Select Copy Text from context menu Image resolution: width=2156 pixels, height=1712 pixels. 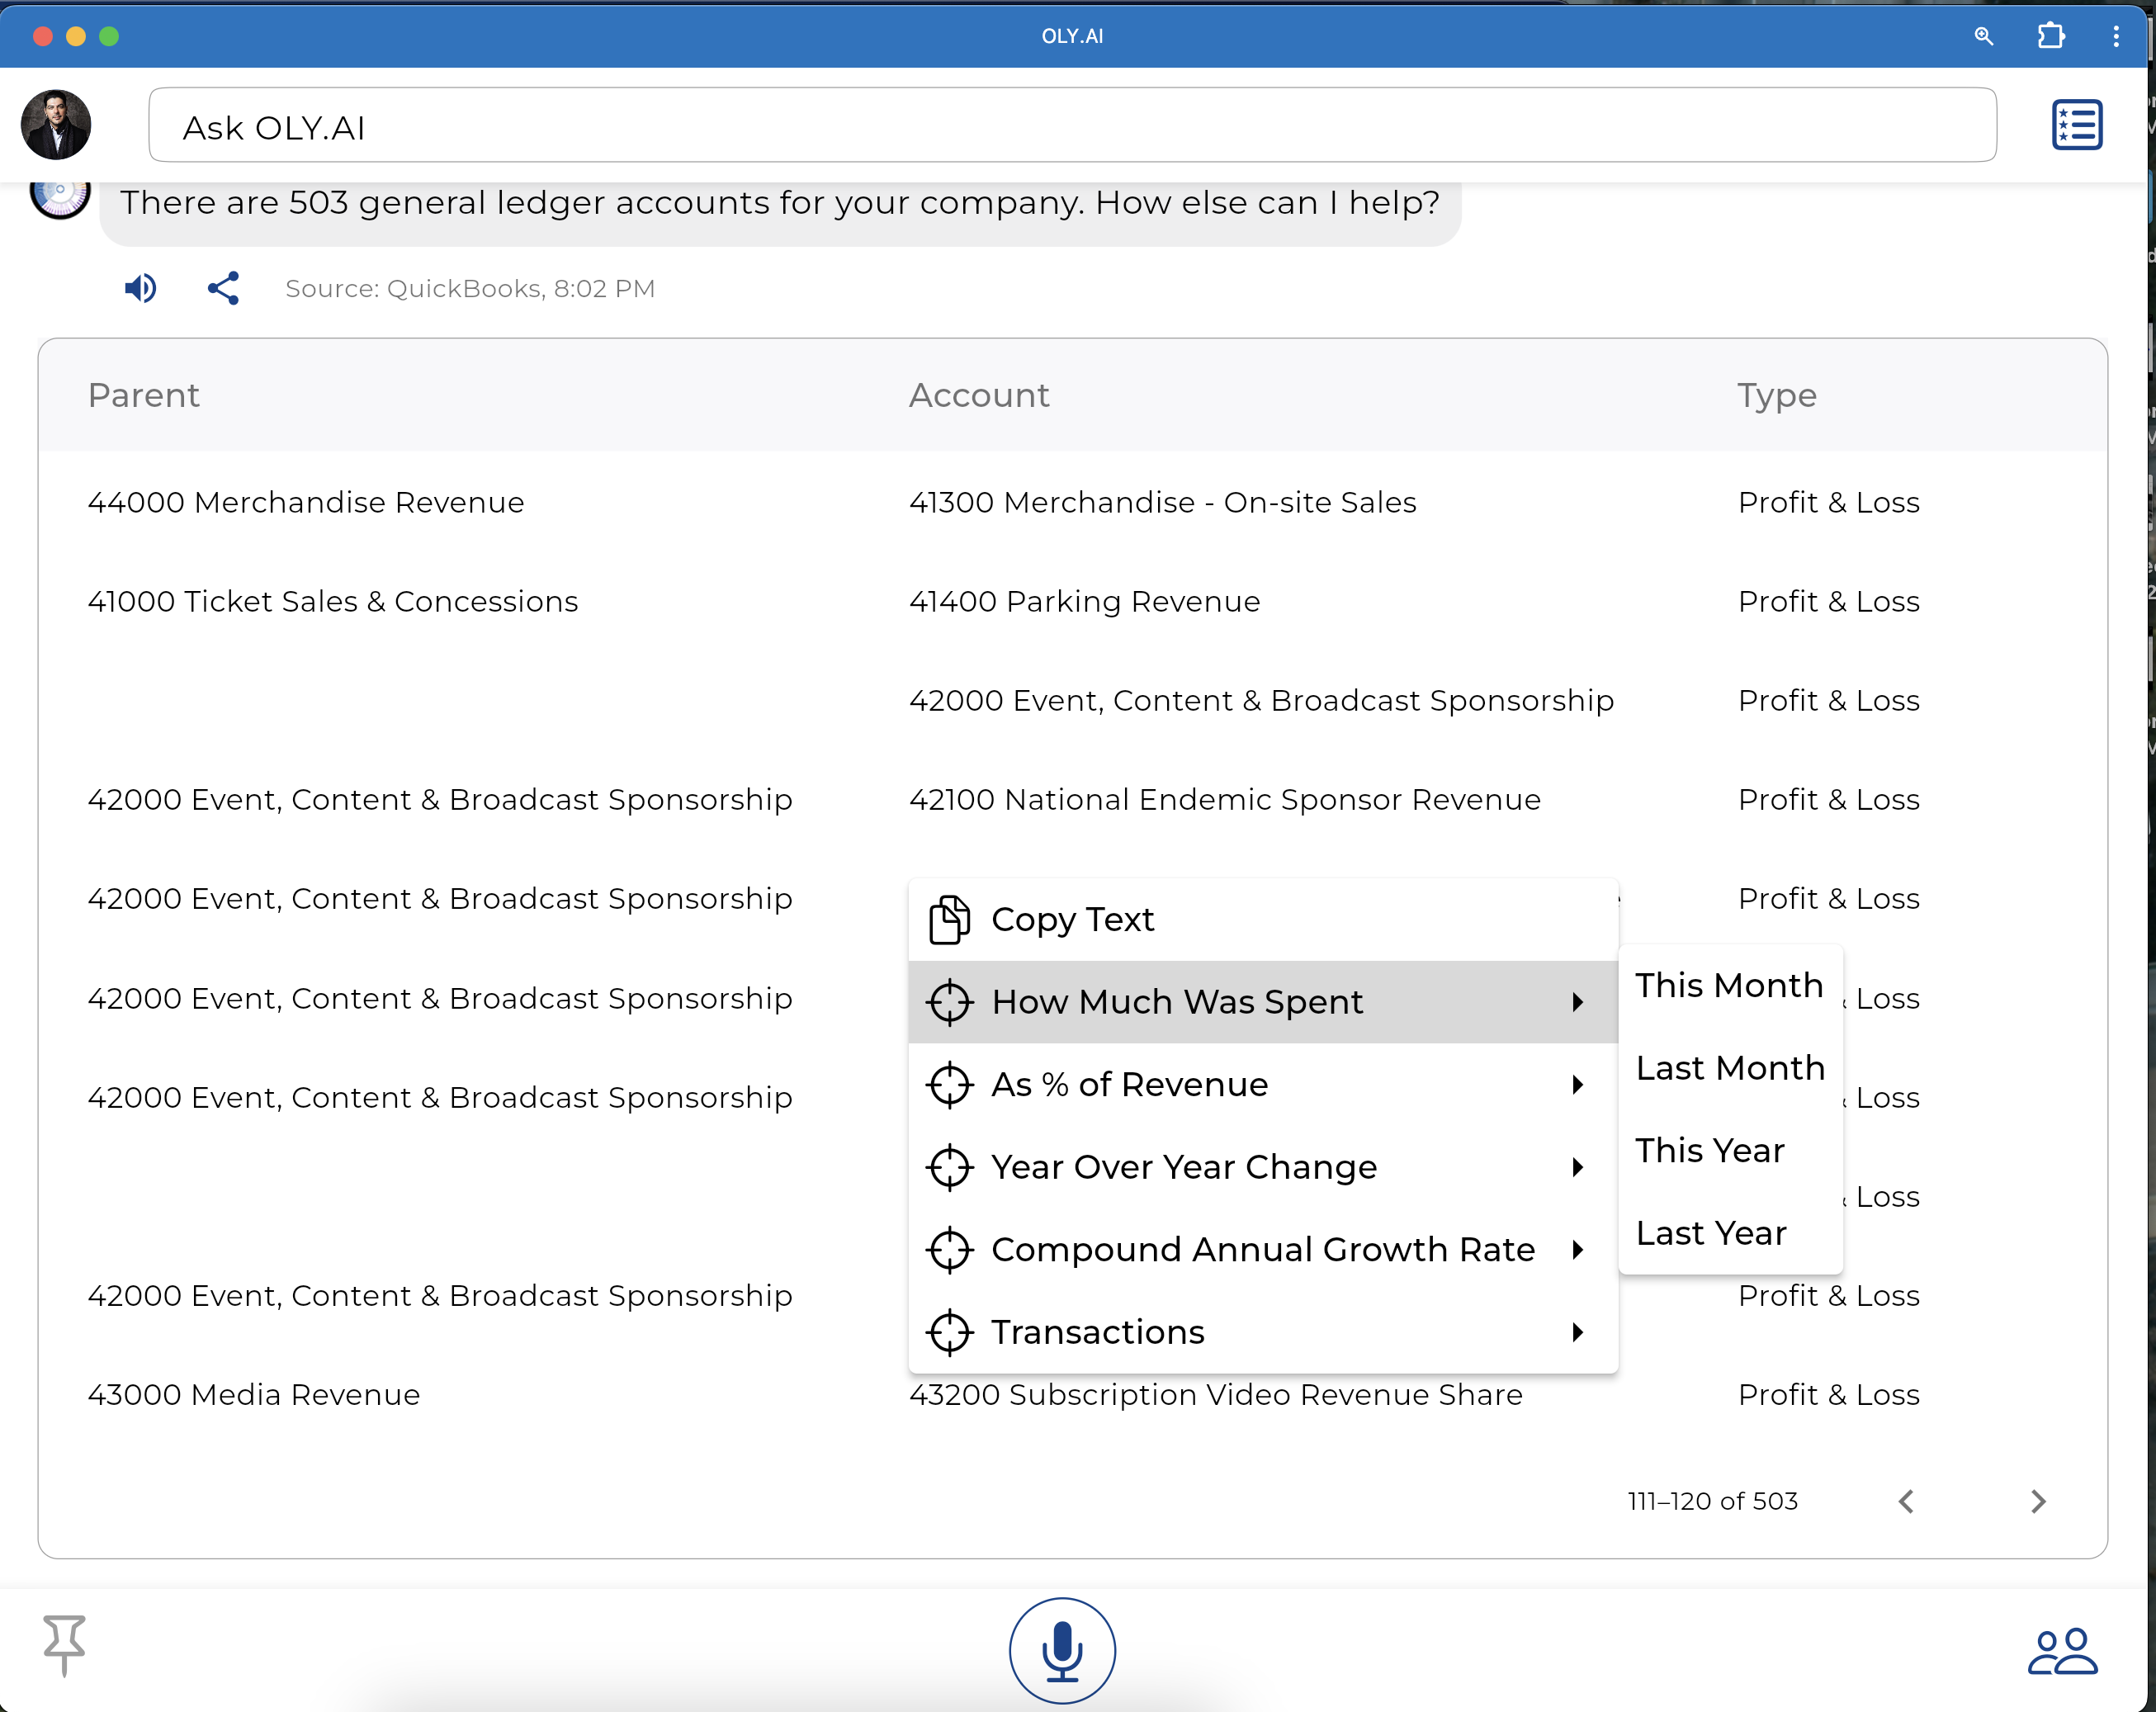pyautogui.click(x=1071, y=919)
